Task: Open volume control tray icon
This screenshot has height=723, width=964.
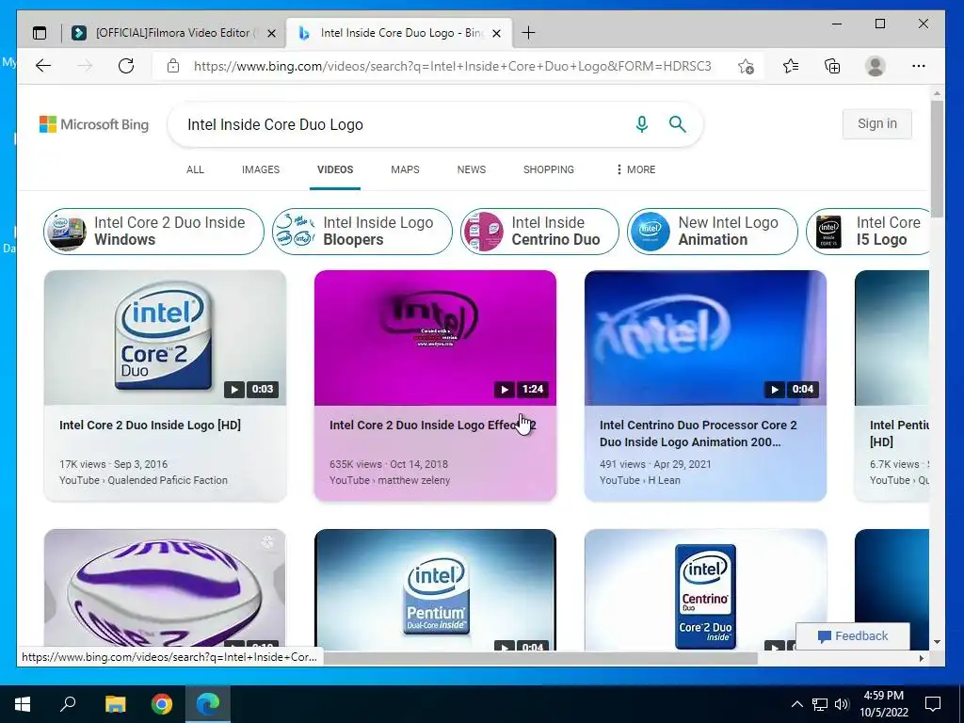Action: point(842,704)
